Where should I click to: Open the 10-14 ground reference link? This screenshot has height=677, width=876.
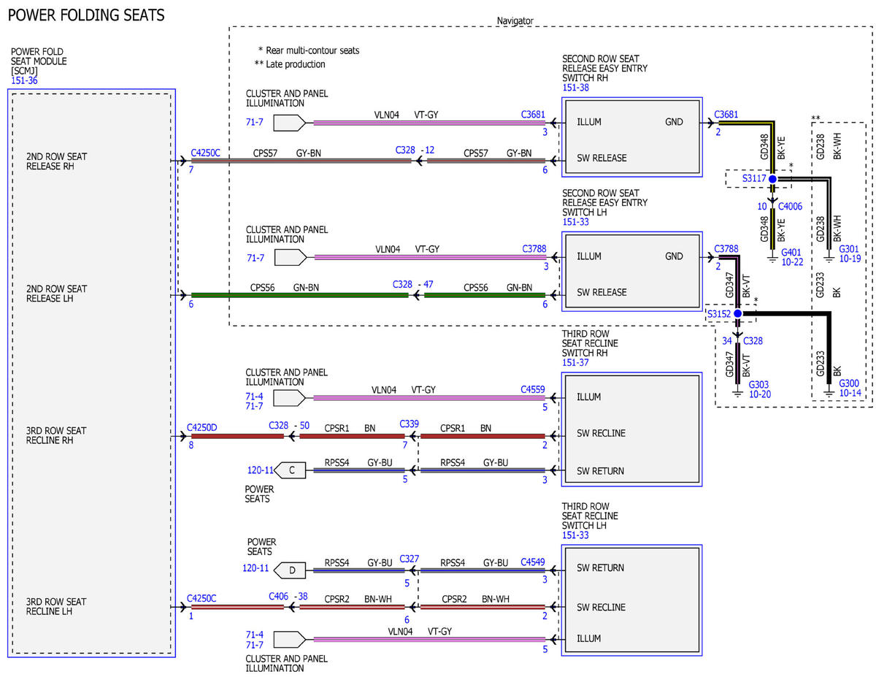click(850, 394)
